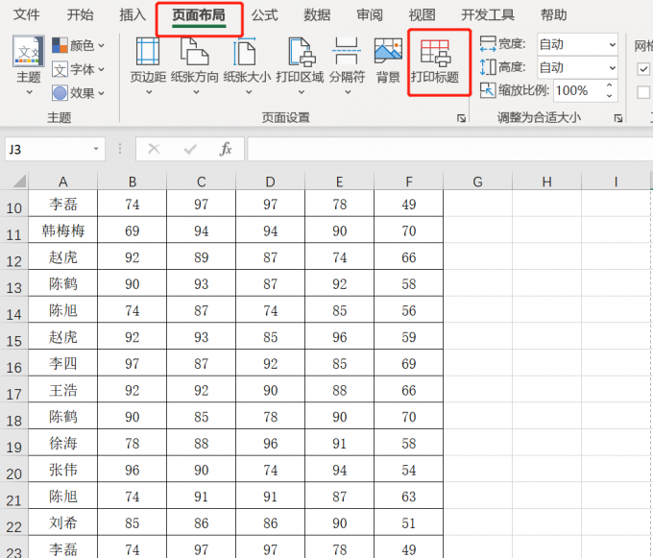This screenshot has height=558, width=653.
Task: Select column A header
Action: pos(62,182)
